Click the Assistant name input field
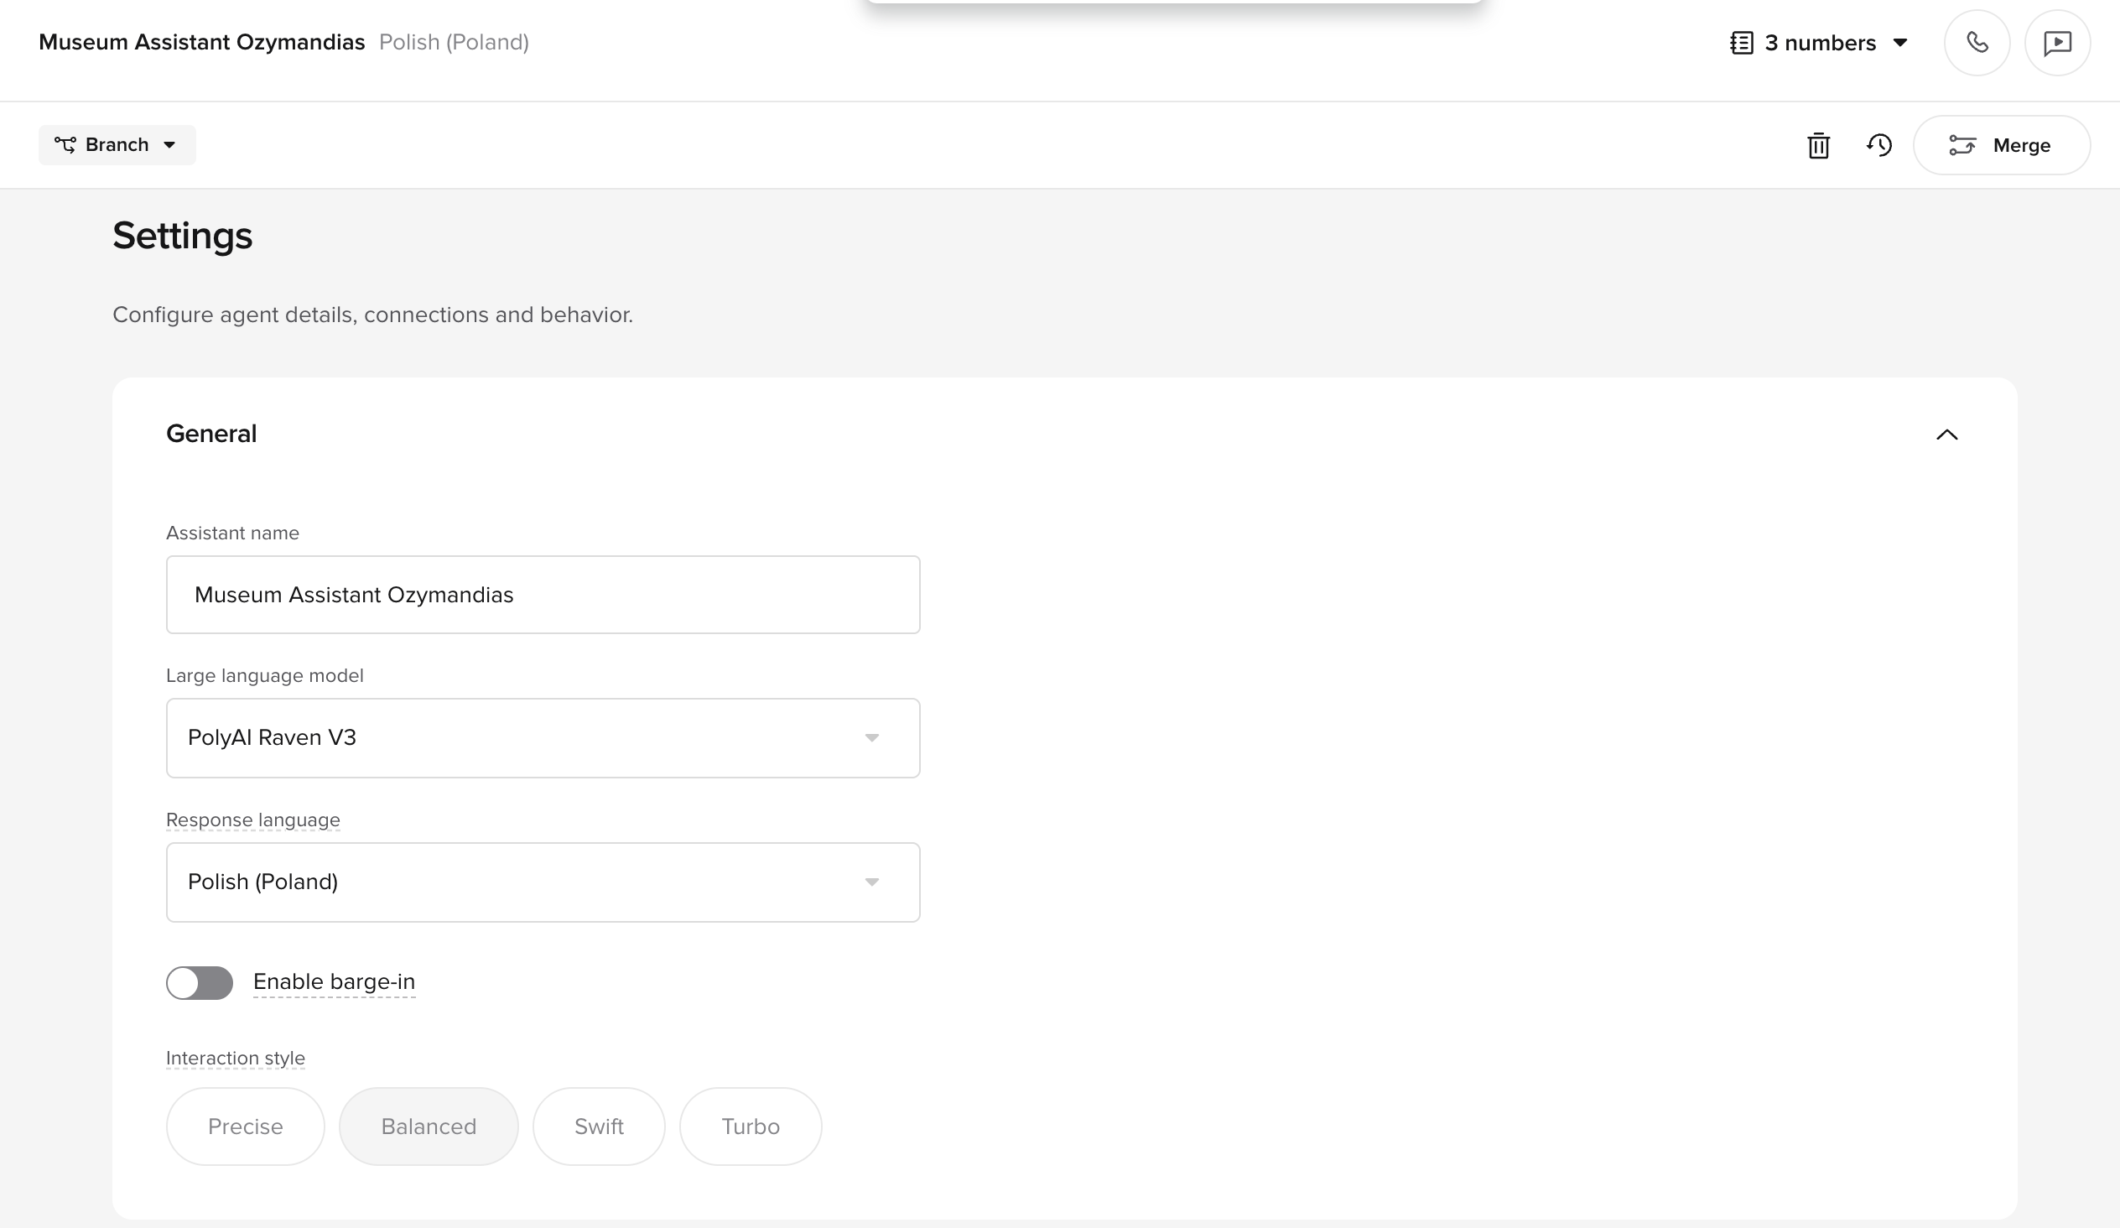The height and width of the screenshot is (1228, 2120). pyautogui.click(x=543, y=594)
